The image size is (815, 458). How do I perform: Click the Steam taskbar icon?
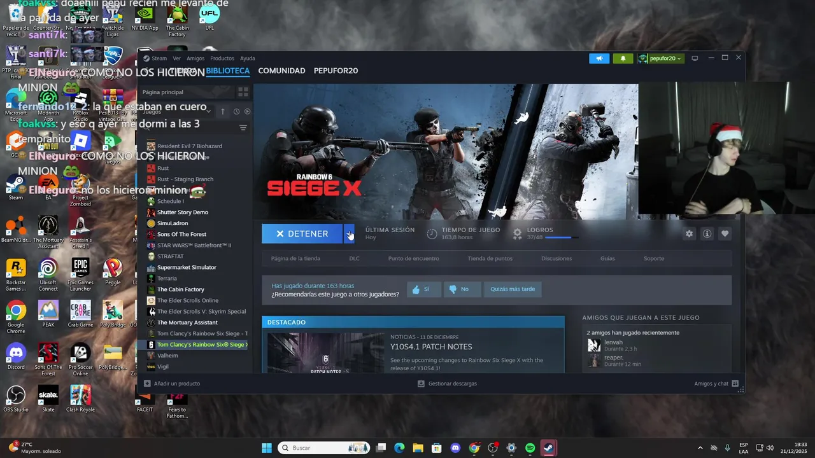548,448
